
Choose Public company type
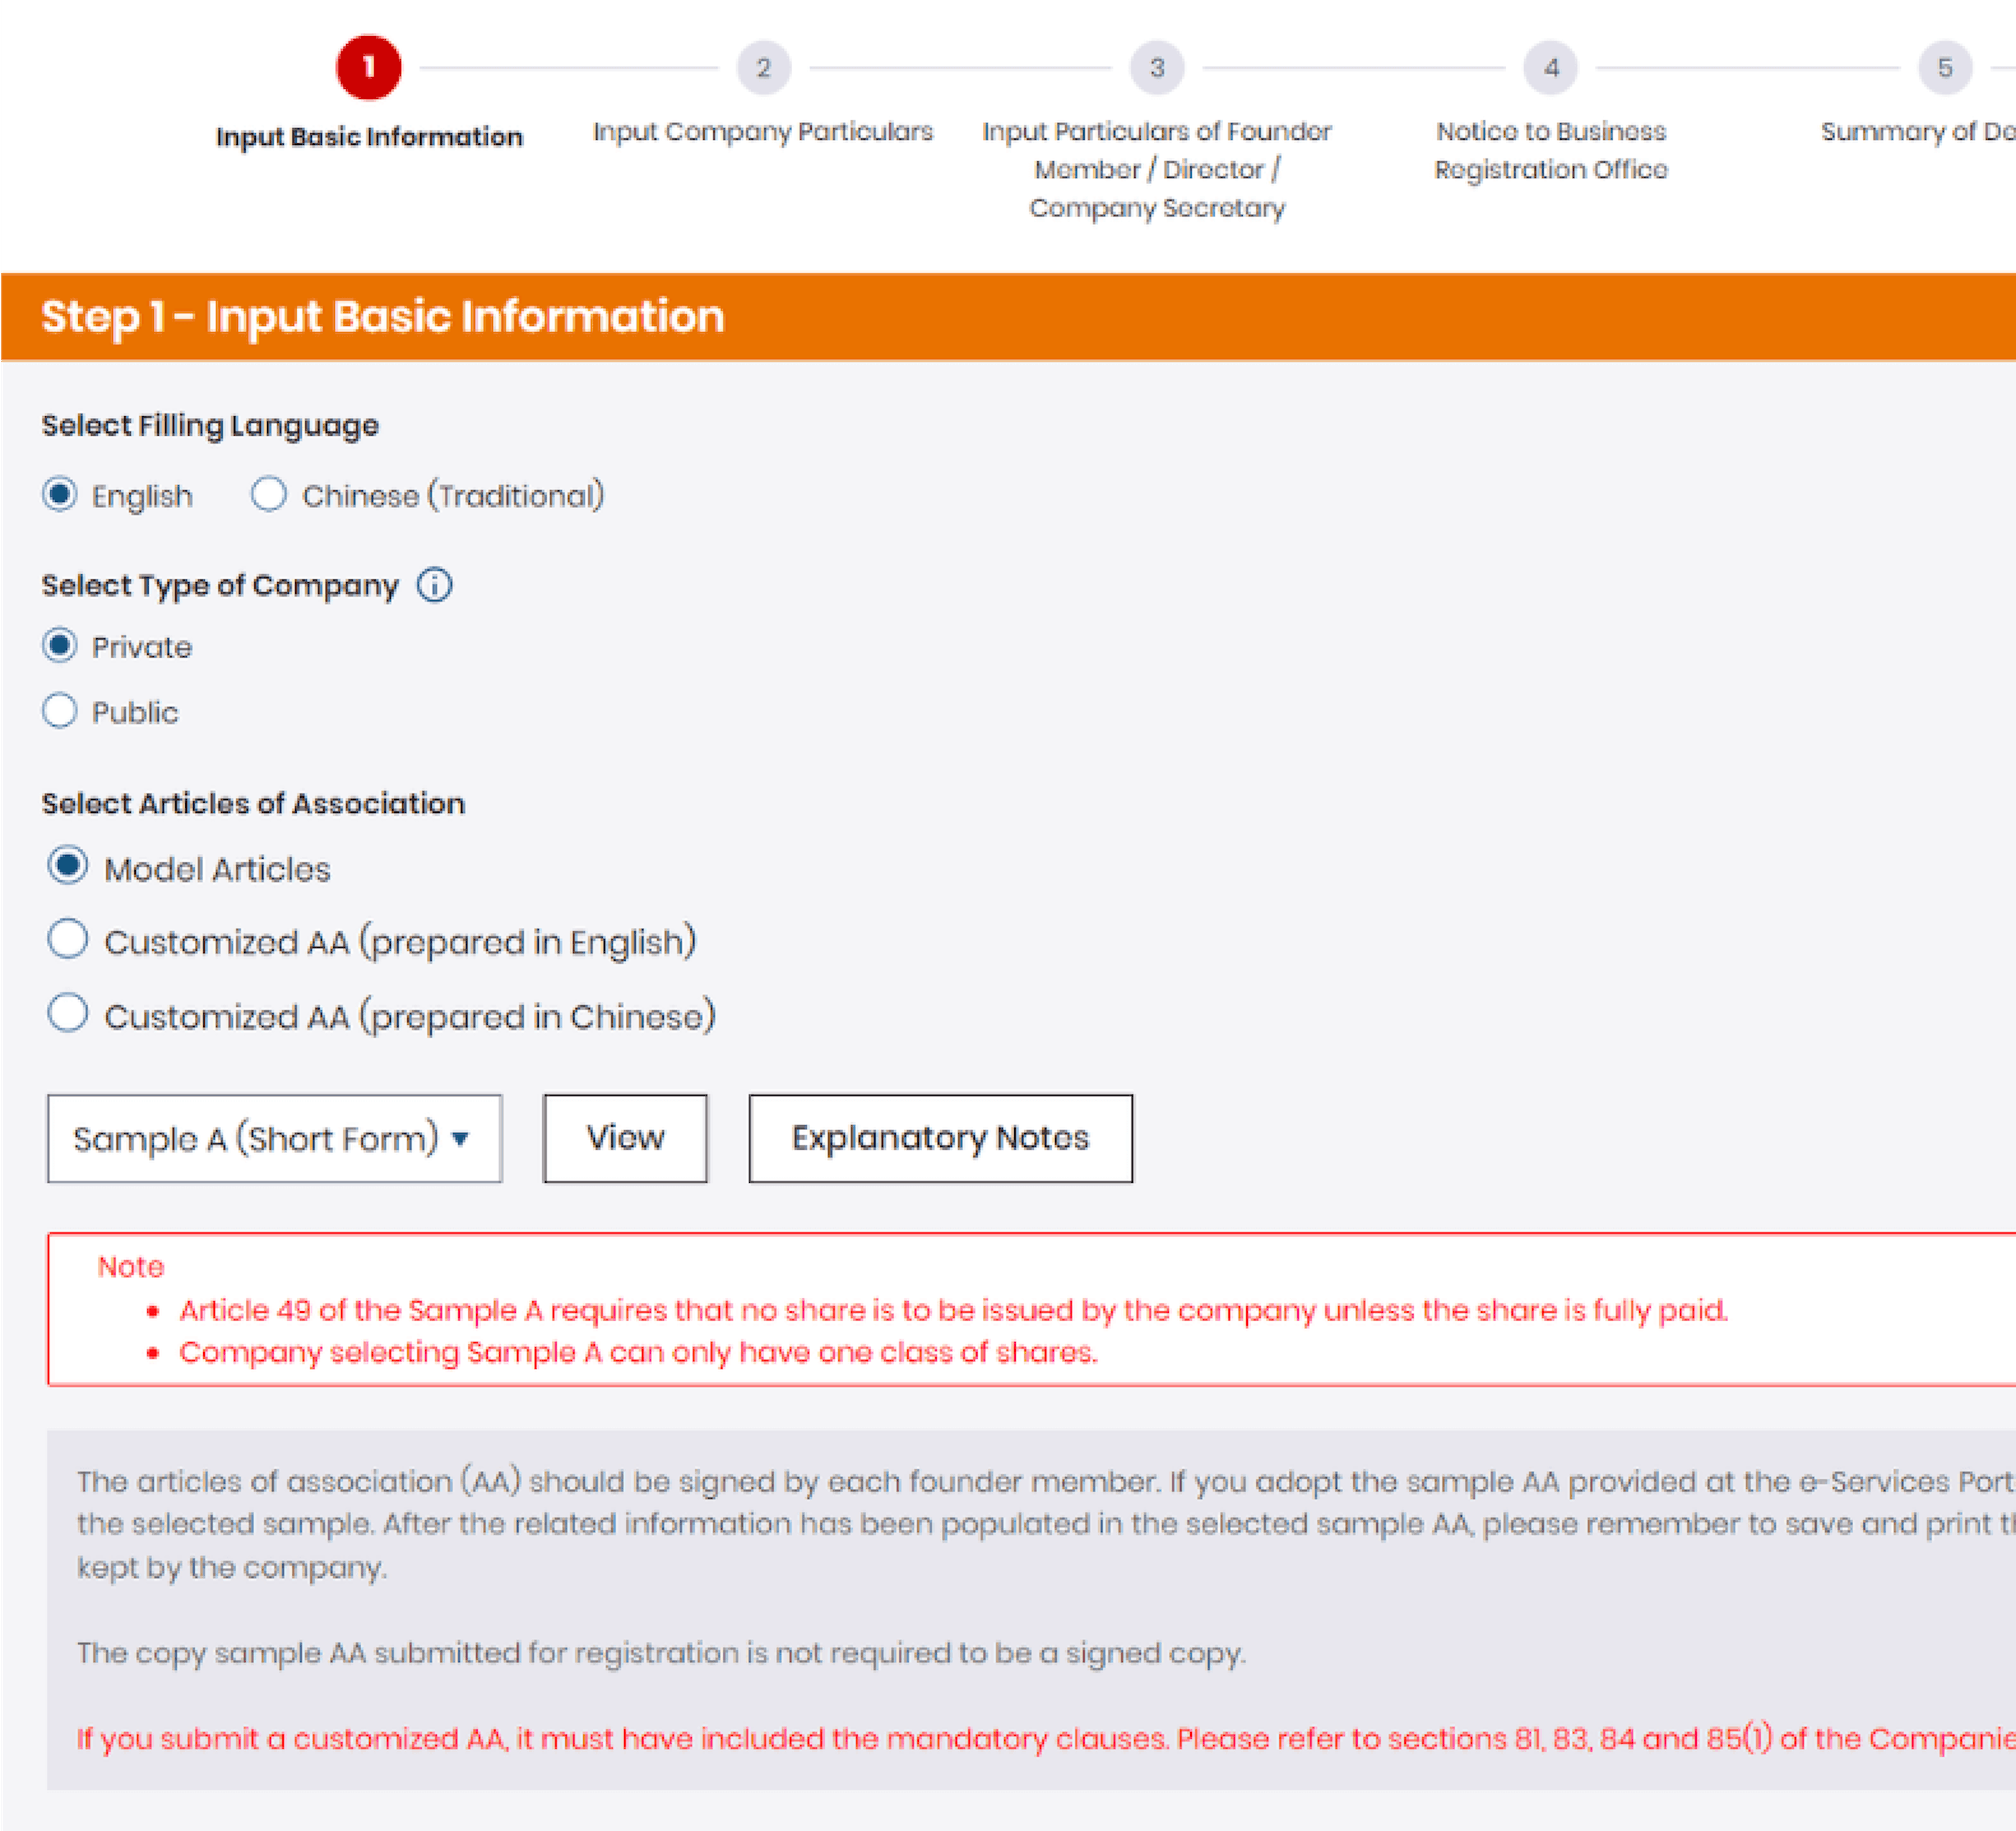click(x=60, y=711)
